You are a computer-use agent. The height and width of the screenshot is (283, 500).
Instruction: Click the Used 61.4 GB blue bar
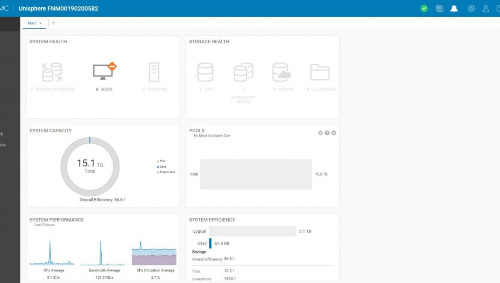coord(210,243)
